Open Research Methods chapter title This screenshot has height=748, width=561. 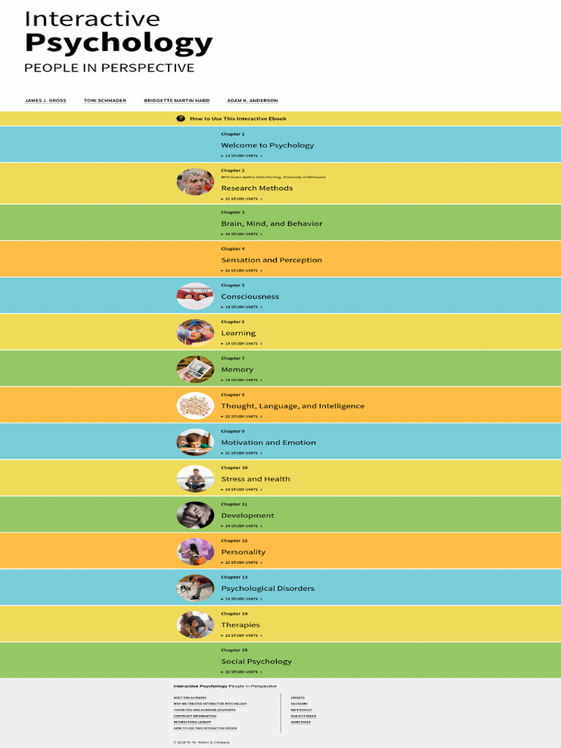point(257,188)
